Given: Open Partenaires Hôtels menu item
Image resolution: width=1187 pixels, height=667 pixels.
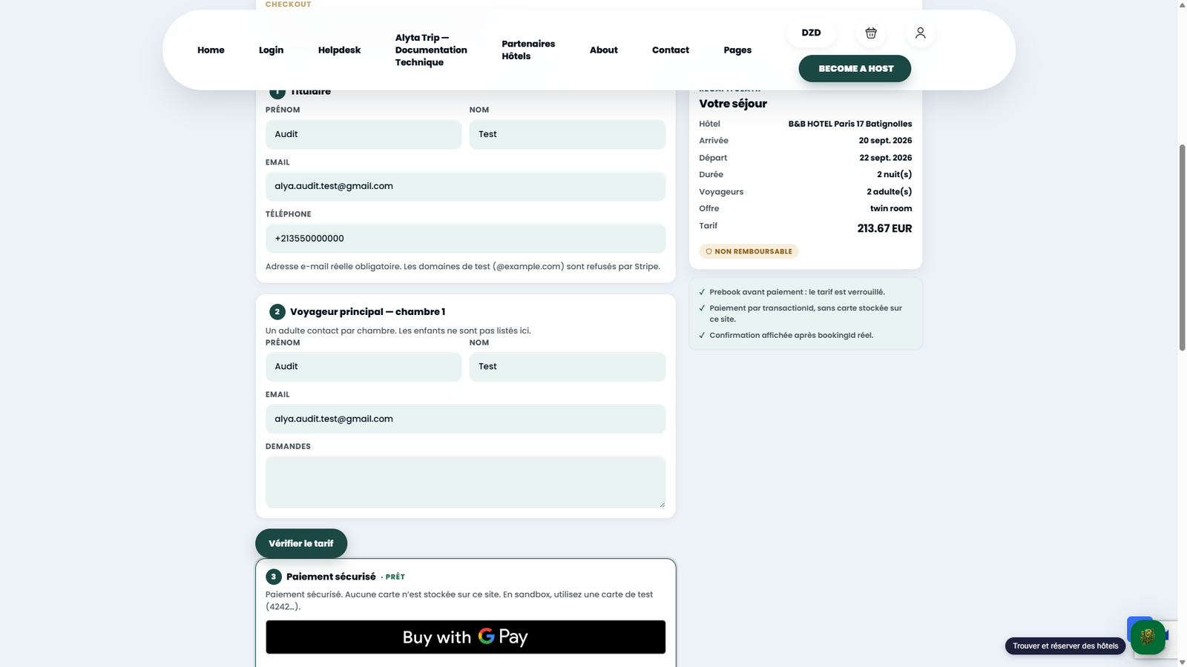Looking at the screenshot, I should point(528,50).
